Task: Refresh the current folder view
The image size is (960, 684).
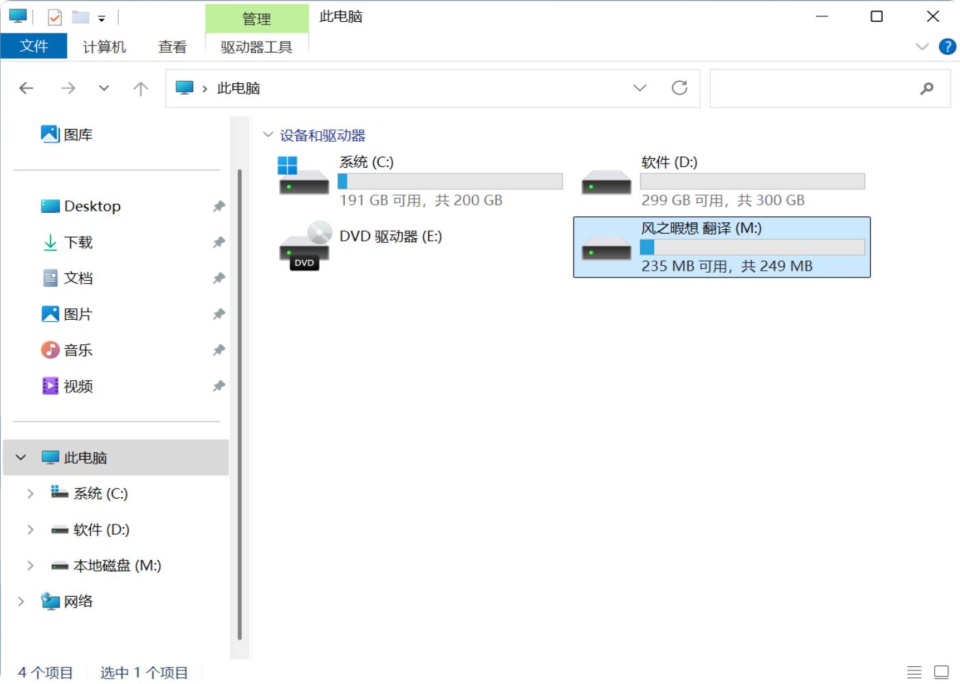Action: click(679, 88)
